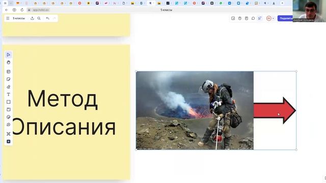Select the red arrow shape
Image resolution: width=326 pixels, height=183 pixels.
point(275,110)
